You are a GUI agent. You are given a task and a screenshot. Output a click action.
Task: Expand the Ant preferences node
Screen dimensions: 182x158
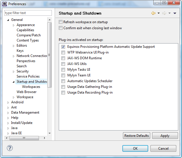(8, 108)
